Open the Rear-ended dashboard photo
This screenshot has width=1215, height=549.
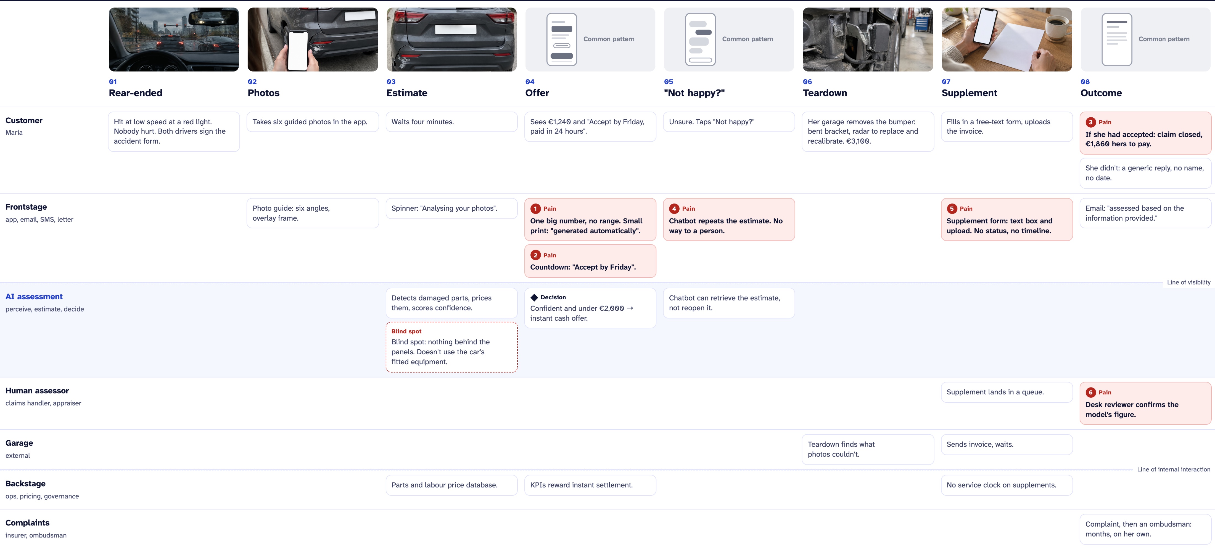click(174, 39)
